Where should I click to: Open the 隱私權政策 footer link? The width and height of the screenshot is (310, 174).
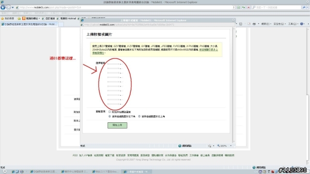coord(157,155)
